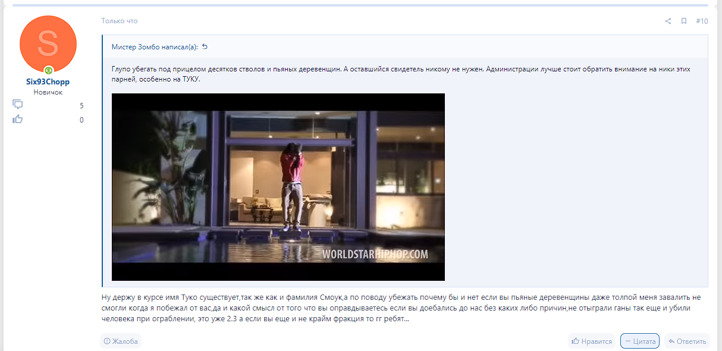Reply using the Ответить button
This screenshot has width=722, height=351.
point(687,341)
